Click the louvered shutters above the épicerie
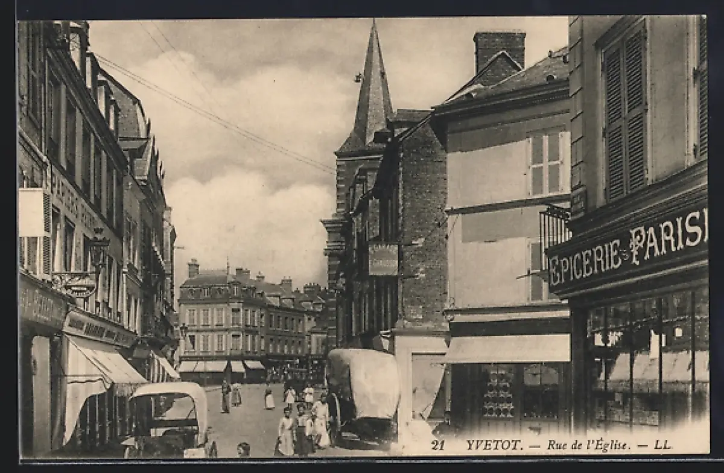 click(x=626, y=115)
